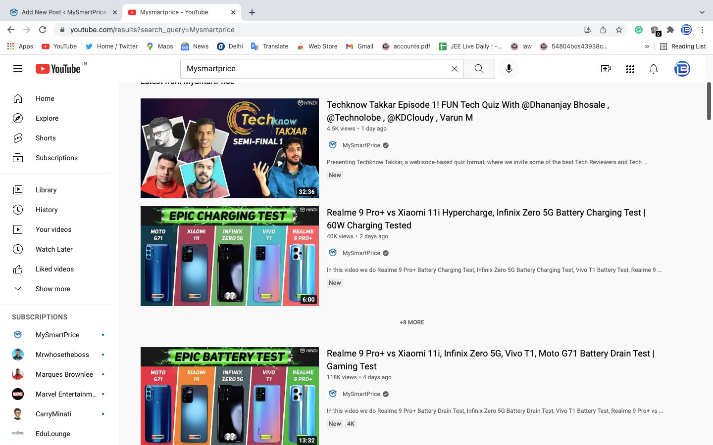713x445 pixels.
Task: Open Library in sidebar
Action: coord(55,190)
